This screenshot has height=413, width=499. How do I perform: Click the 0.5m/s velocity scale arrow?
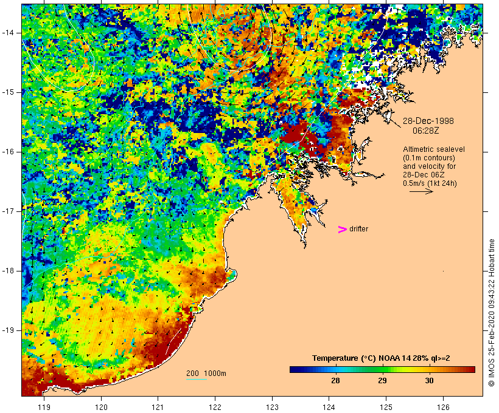(x=421, y=191)
